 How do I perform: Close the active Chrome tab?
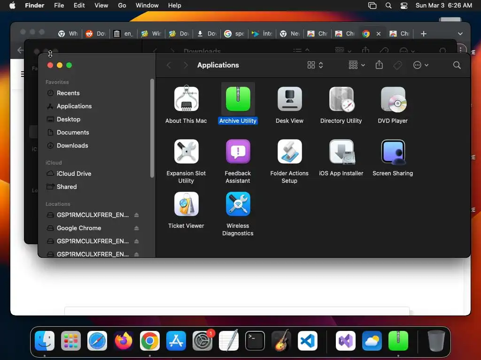tap(379, 34)
